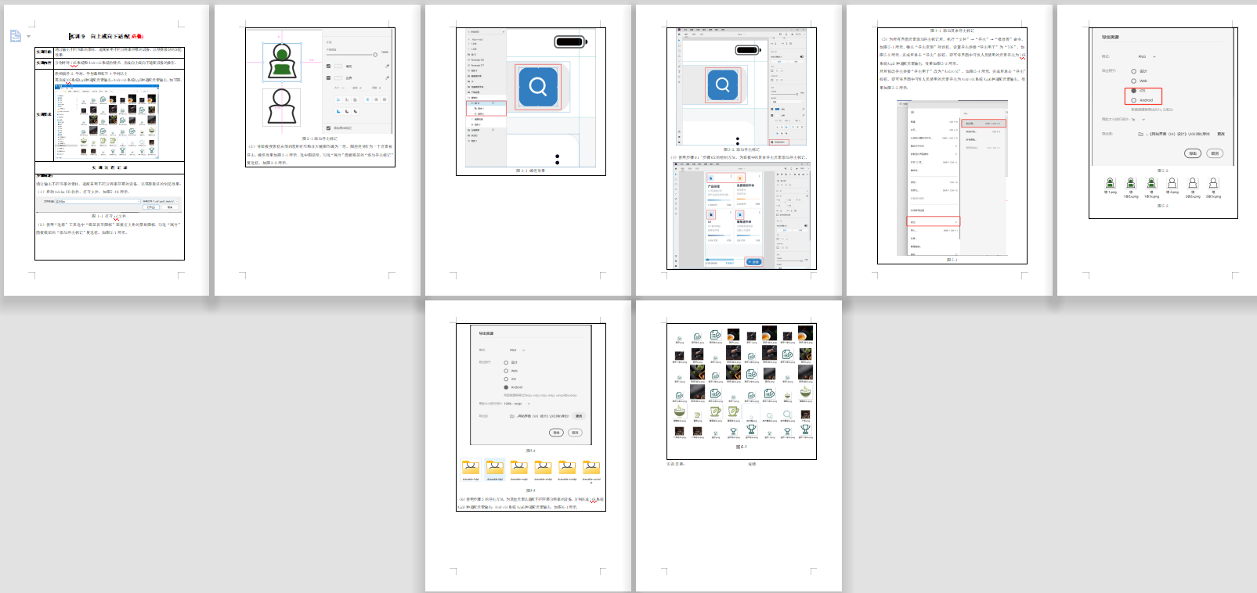Click the 导出 button in the page seven export dialog

[x=556, y=433]
